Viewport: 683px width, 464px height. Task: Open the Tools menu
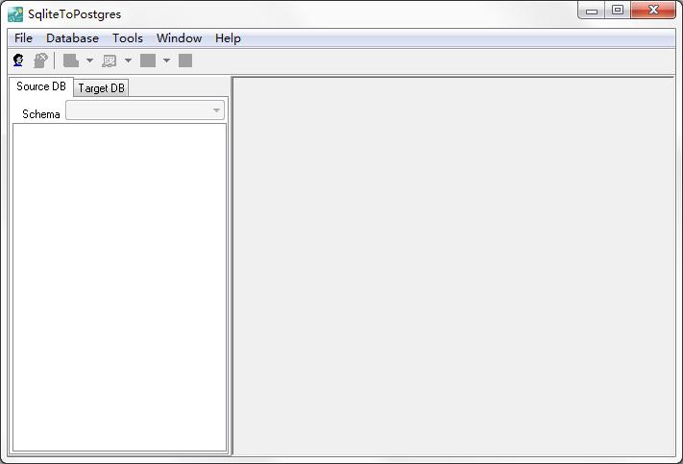point(128,38)
